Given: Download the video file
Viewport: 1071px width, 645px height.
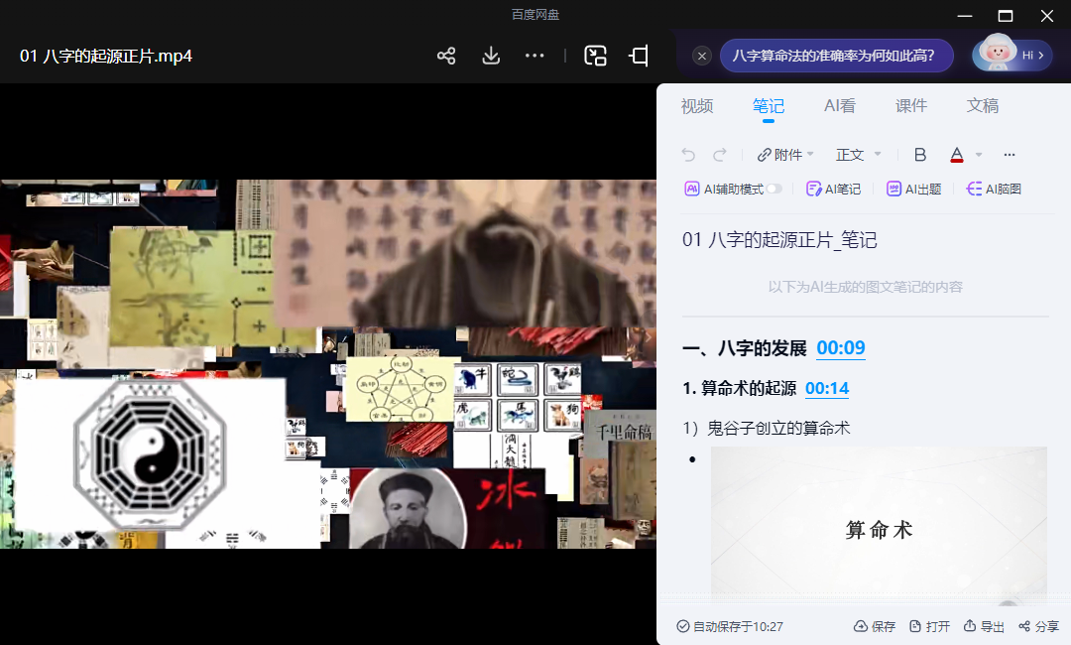Looking at the screenshot, I should click(x=490, y=56).
